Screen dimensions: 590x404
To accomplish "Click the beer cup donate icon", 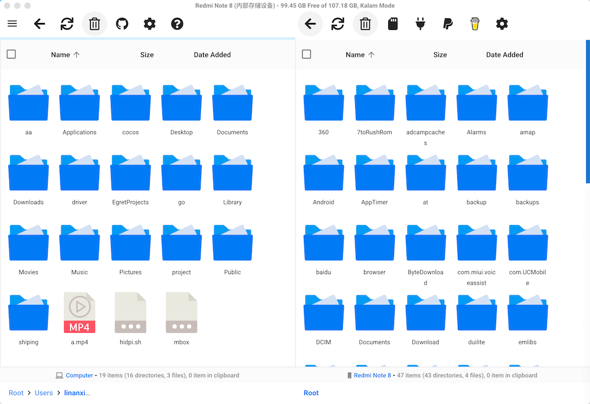I will pyautogui.click(x=475, y=24).
